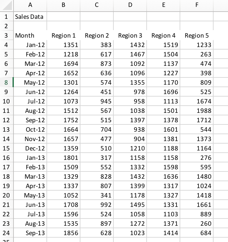This screenshot has height=242, width=228.
Task: Click the cell with value 945
Action: 97,101
